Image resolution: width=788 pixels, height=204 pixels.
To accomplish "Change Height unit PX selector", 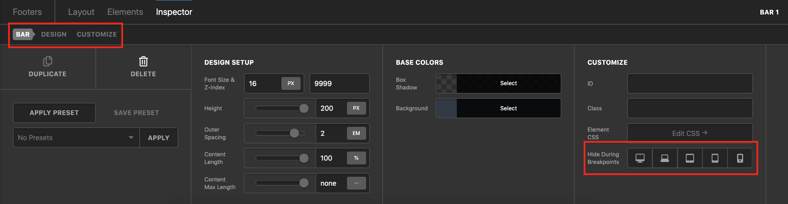I will (356, 108).
